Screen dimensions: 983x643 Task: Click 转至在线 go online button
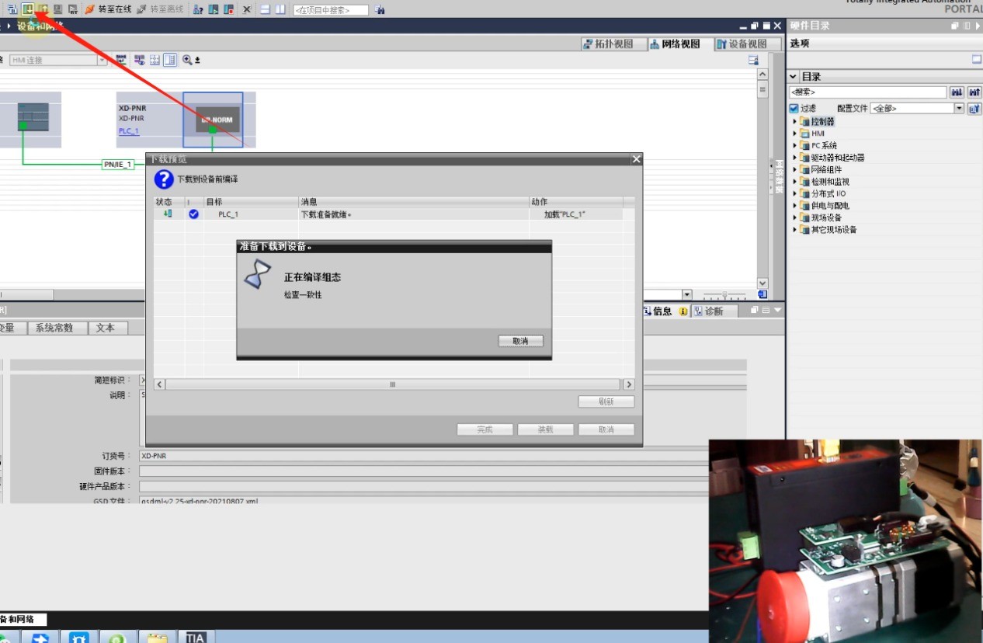point(108,9)
